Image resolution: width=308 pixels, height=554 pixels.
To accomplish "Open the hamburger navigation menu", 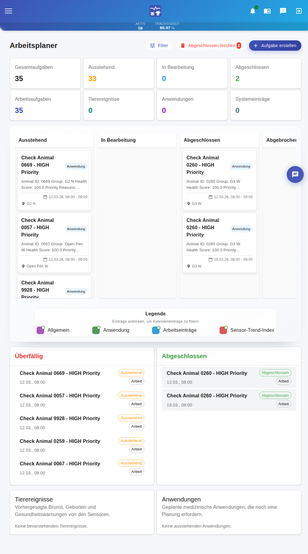I will tap(9, 11).
